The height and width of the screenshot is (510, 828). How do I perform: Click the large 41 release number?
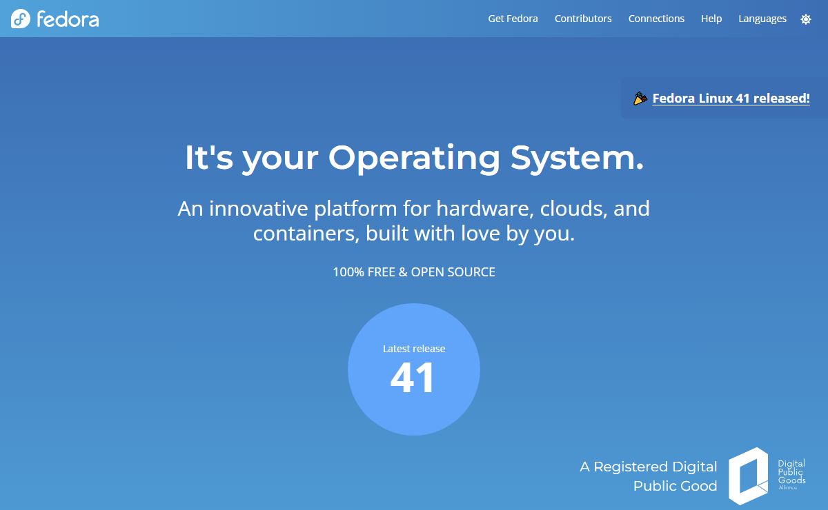pos(413,378)
